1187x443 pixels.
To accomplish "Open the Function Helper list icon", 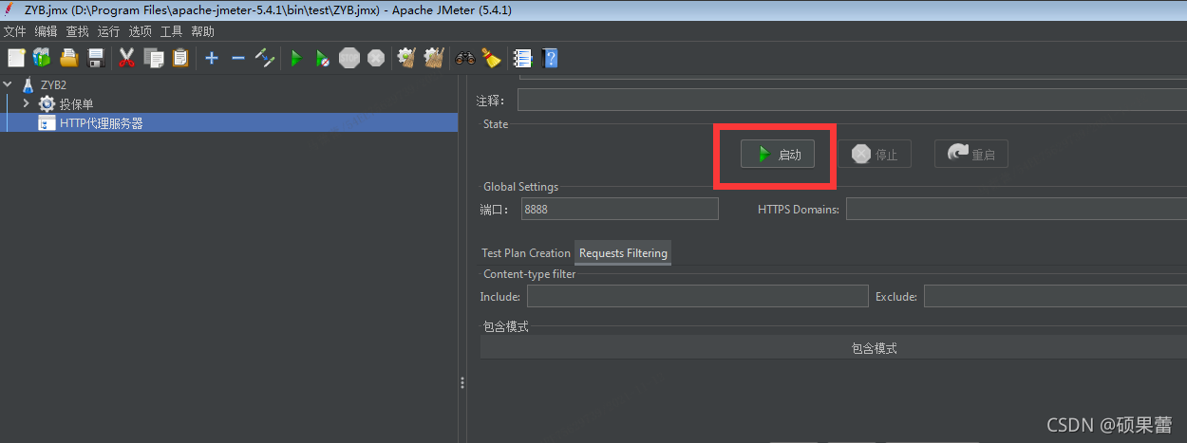I will click(x=522, y=58).
